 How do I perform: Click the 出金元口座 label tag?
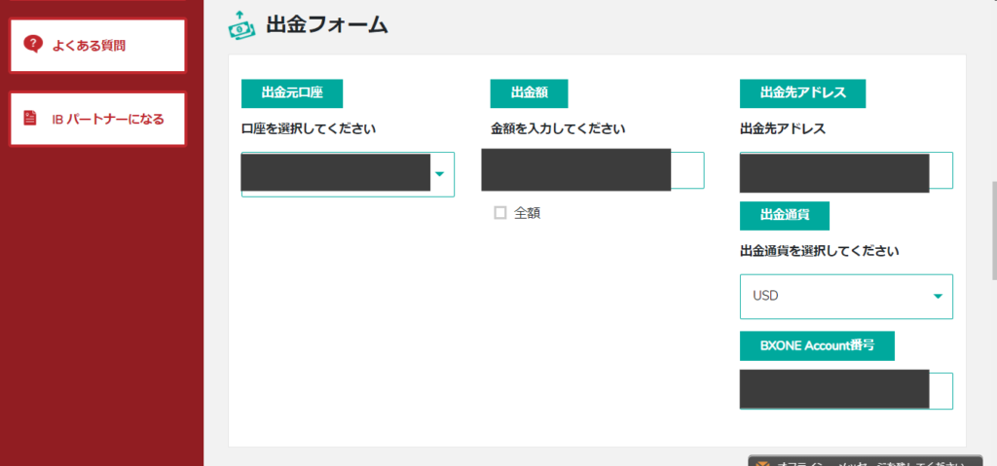(292, 93)
